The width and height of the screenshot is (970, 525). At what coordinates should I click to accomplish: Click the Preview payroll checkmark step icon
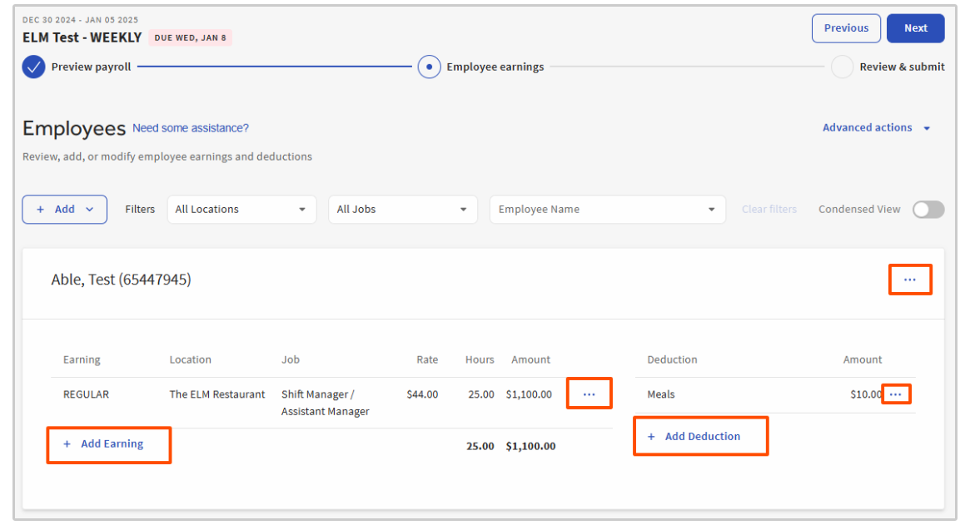point(33,67)
